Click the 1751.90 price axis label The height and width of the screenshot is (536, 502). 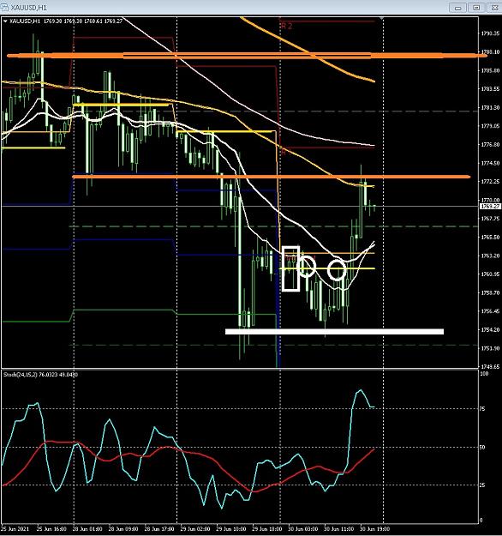(490, 348)
